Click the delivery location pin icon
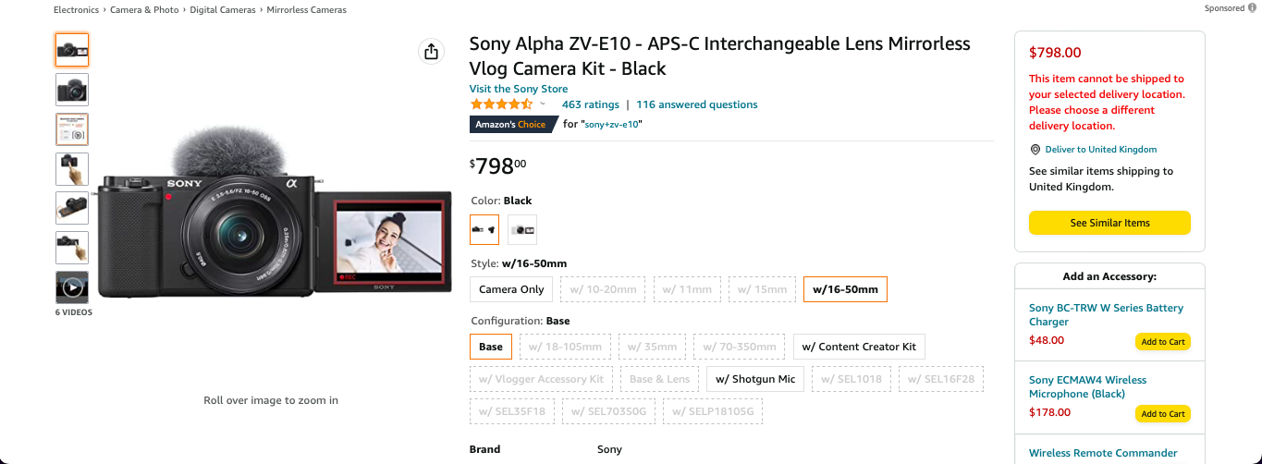The height and width of the screenshot is (464, 1262). [x=1035, y=150]
